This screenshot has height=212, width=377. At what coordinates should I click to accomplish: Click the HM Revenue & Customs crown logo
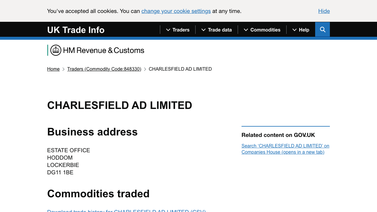coord(56,50)
